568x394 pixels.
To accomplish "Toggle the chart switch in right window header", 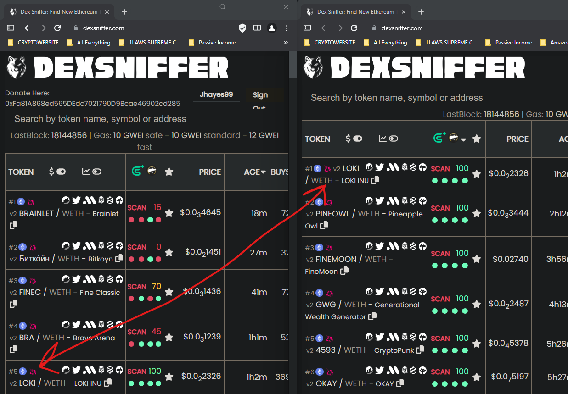I will tap(394, 139).
